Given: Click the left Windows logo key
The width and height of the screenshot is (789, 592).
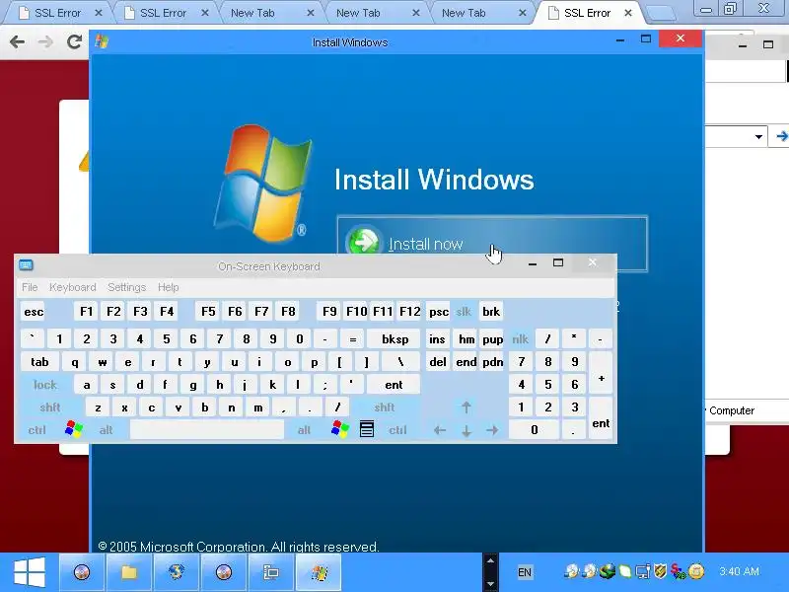Looking at the screenshot, I should 74,430.
